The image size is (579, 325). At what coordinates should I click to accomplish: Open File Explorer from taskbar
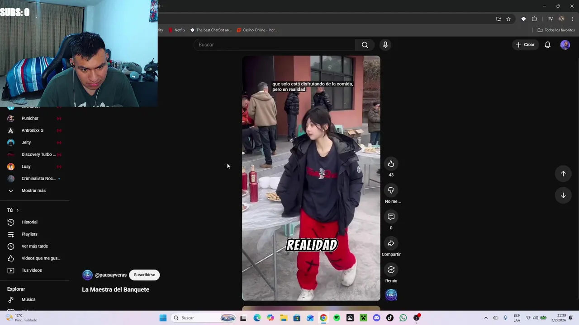point(284,318)
